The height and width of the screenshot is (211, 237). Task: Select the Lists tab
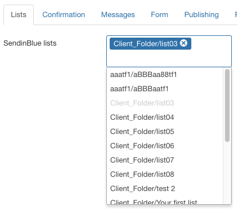click(x=18, y=15)
